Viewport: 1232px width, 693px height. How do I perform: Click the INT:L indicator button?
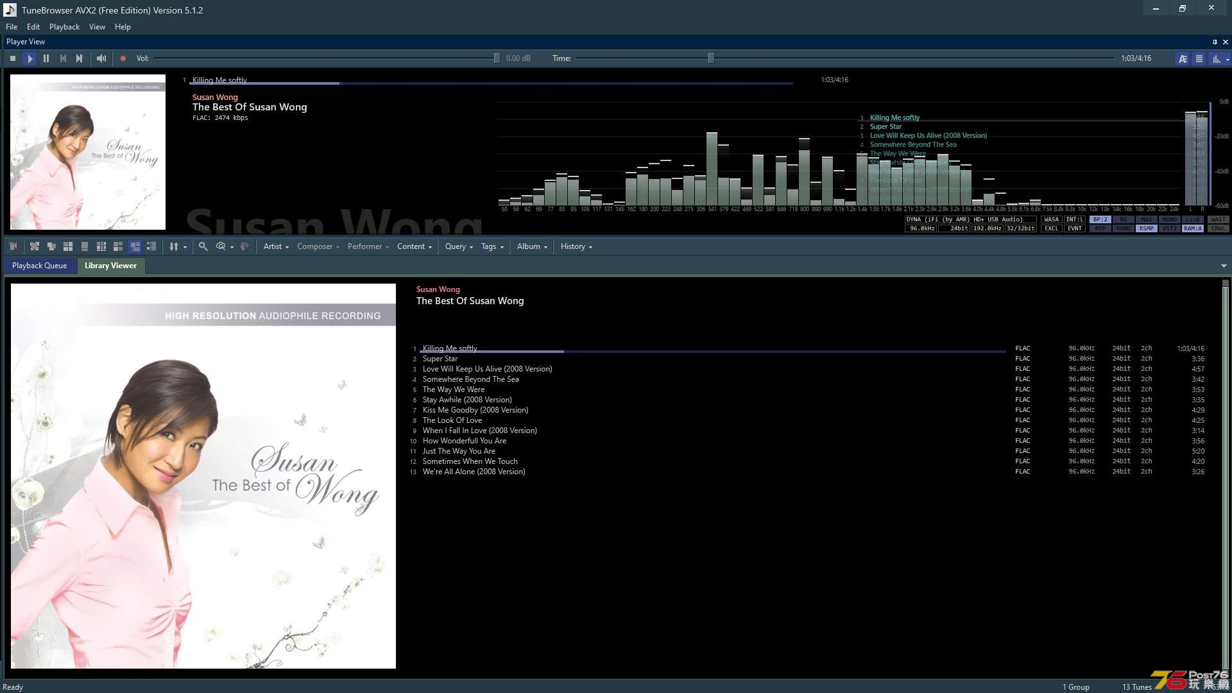point(1074,219)
